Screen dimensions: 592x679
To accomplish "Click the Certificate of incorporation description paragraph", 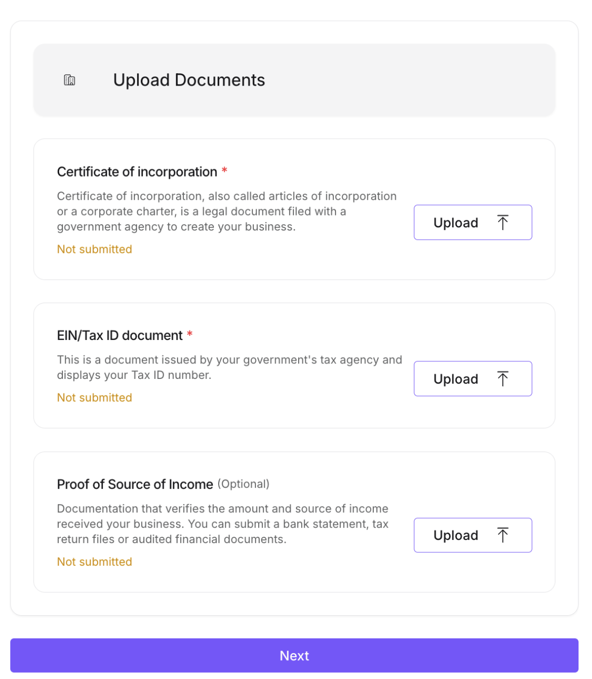I will click(x=226, y=211).
